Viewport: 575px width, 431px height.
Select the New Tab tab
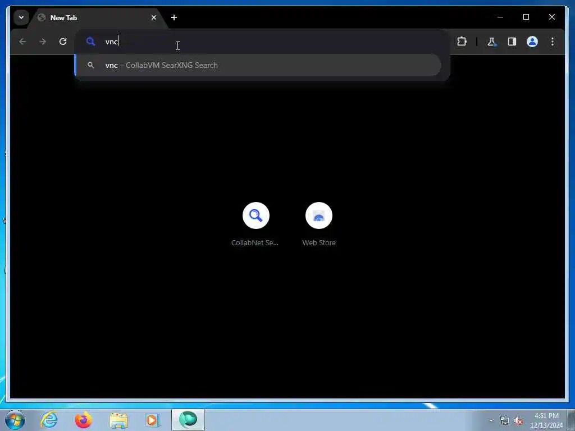pyautogui.click(x=98, y=17)
